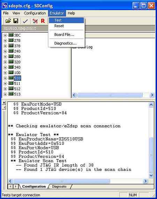Expand the 340 port node
Image resolution: width=157 pixels, height=199 pixels.
click(5, 67)
